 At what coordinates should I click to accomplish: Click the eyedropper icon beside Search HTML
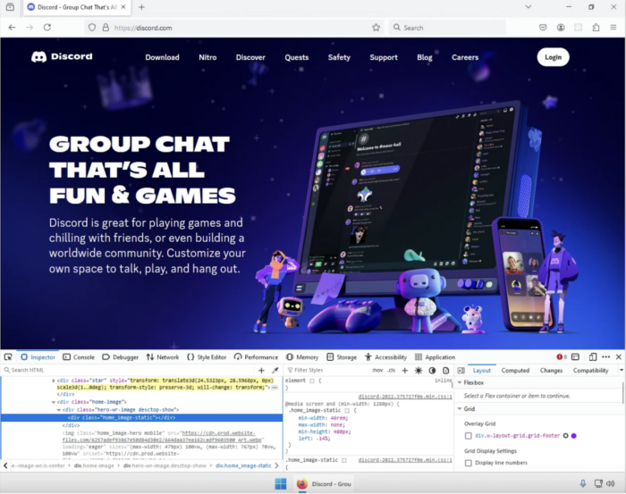point(275,370)
